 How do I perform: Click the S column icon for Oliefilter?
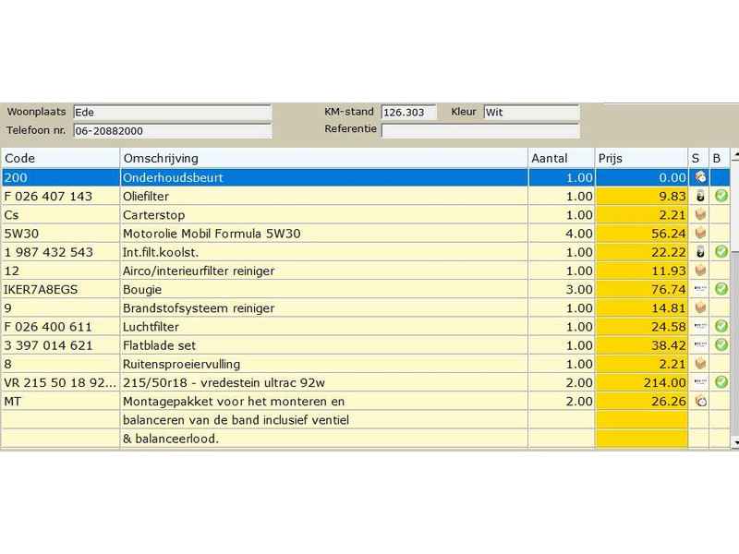click(700, 197)
